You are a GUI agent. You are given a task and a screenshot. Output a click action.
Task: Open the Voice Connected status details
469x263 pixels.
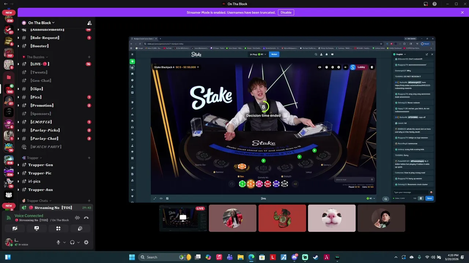29,216
